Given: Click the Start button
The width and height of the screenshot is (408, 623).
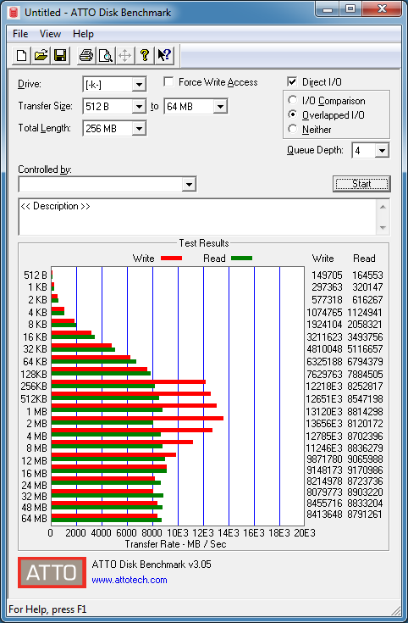Looking at the screenshot, I should (x=361, y=184).
